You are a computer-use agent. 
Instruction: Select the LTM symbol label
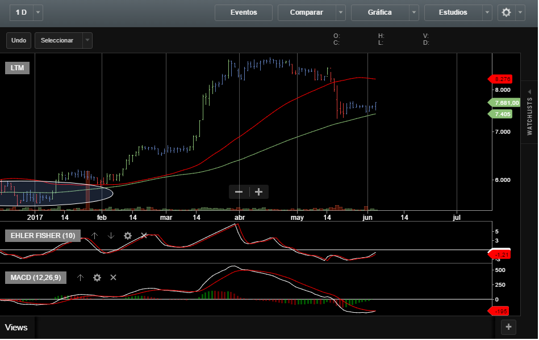pyautogui.click(x=18, y=68)
